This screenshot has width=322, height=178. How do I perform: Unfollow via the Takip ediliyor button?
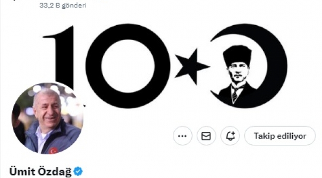[280, 136]
